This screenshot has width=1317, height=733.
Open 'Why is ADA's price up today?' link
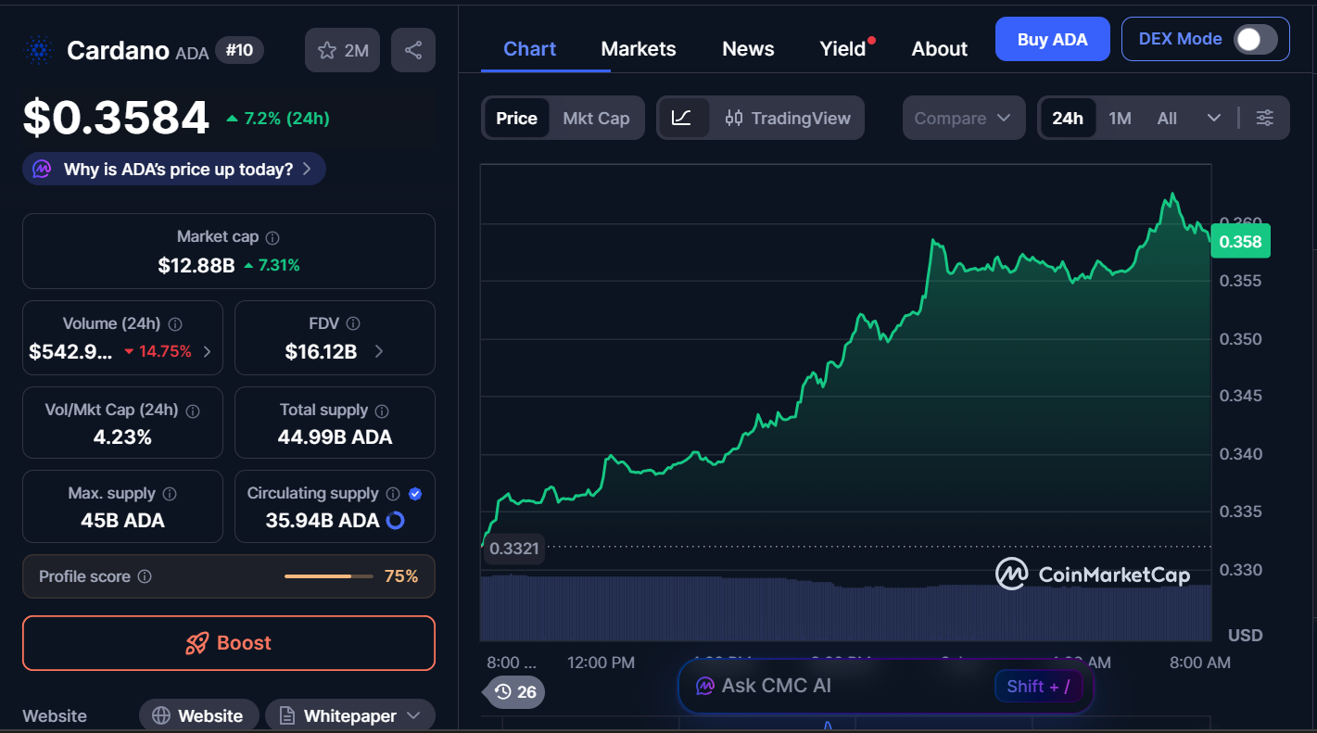coord(173,168)
